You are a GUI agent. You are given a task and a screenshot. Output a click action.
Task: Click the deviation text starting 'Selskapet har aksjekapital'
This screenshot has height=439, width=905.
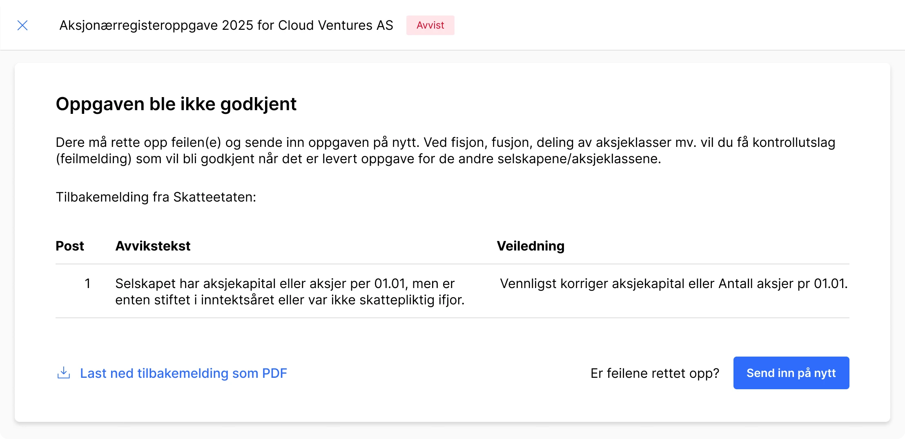[x=285, y=284]
